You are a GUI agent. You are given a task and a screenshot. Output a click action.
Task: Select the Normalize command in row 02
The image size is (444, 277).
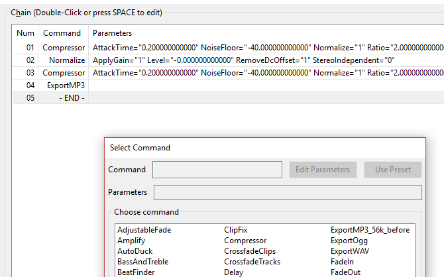[x=66, y=60]
